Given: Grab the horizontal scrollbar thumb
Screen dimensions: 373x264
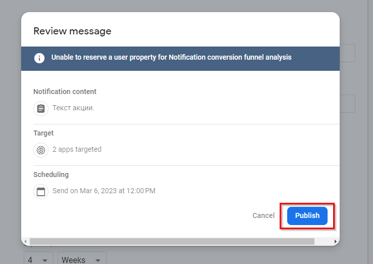Looking at the screenshot, I should point(172,242).
